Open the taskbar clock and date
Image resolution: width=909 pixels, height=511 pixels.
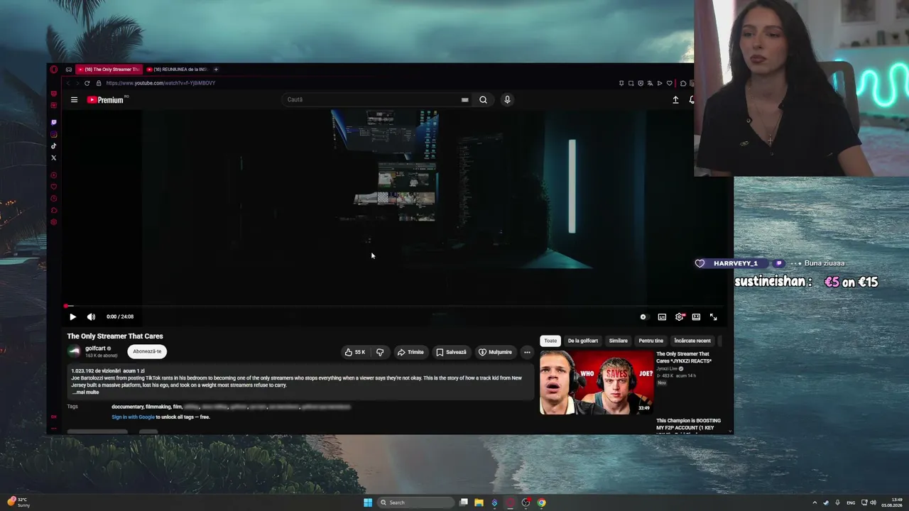point(893,502)
